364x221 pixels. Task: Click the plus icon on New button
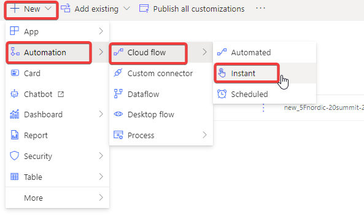coord(15,9)
